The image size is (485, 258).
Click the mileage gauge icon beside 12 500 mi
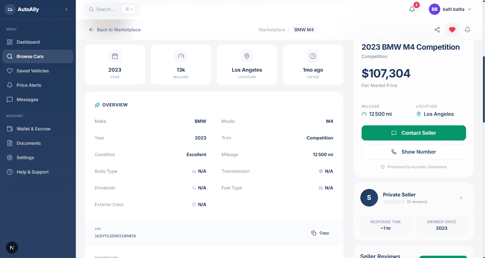[364, 114]
